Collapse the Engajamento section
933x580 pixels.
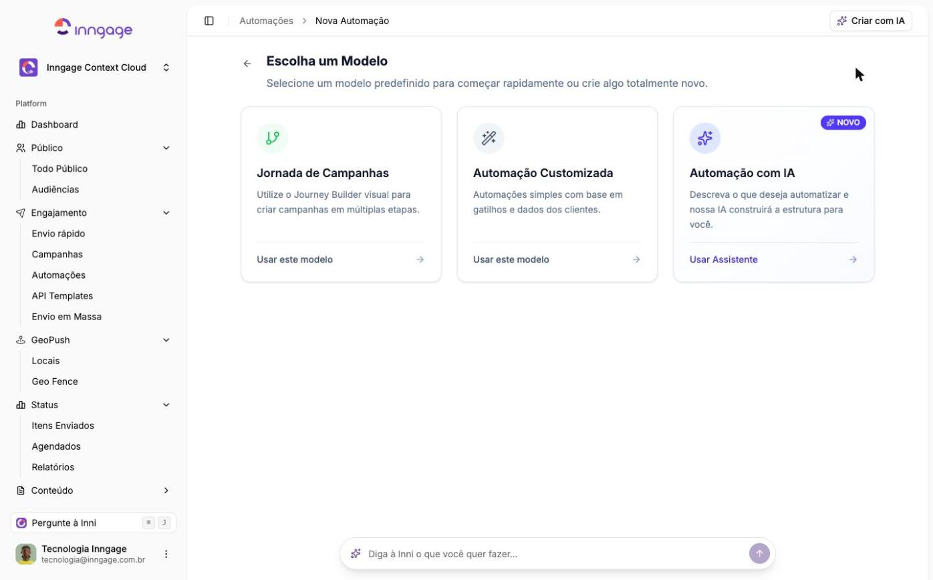click(166, 212)
